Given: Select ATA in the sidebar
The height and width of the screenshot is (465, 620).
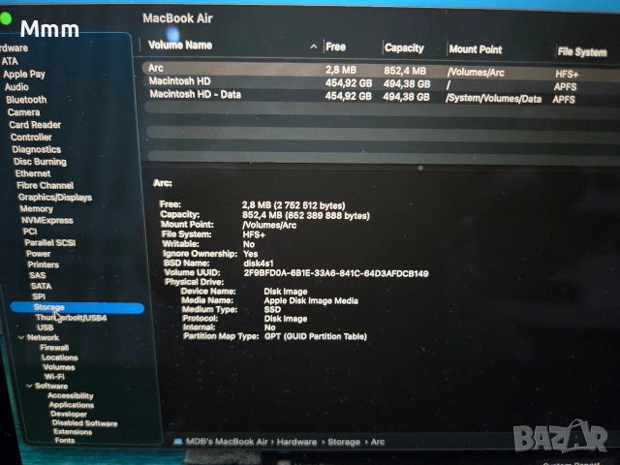Looking at the screenshot, I should click(x=10, y=61).
